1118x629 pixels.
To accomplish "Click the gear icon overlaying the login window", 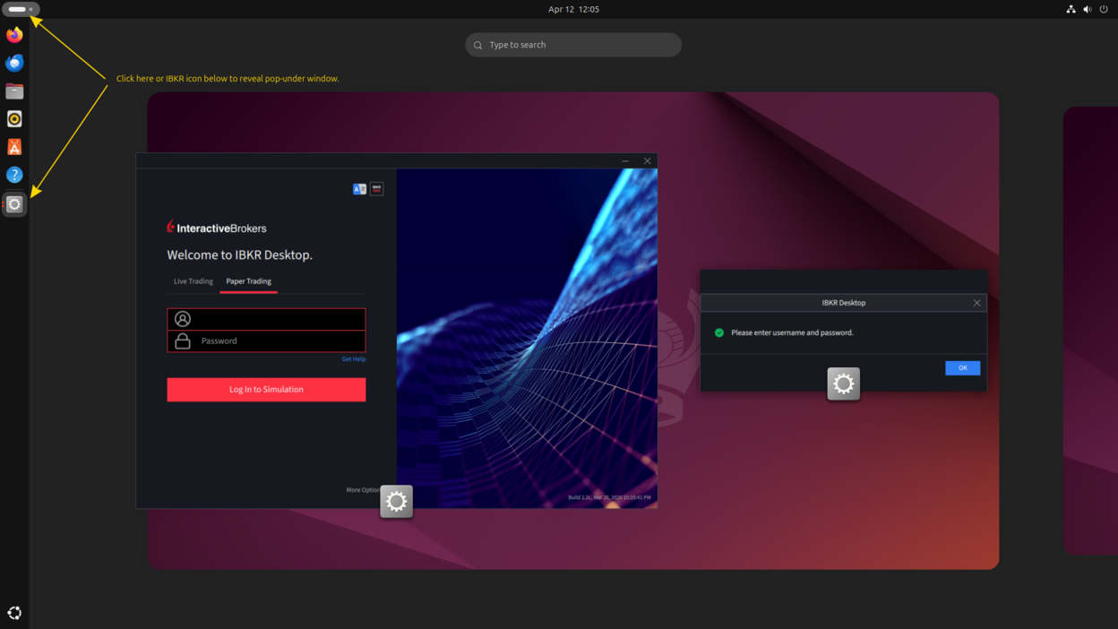I will point(396,501).
